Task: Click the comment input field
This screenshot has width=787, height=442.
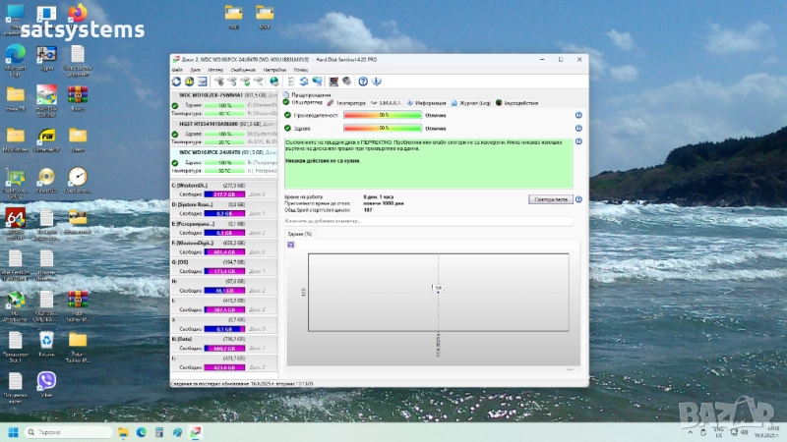Action: pyautogui.click(x=428, y=221)
